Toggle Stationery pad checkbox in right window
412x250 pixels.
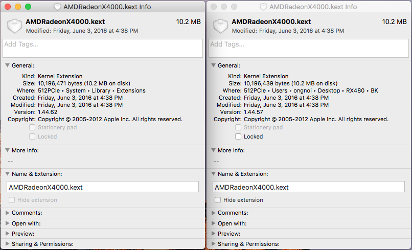238,127
